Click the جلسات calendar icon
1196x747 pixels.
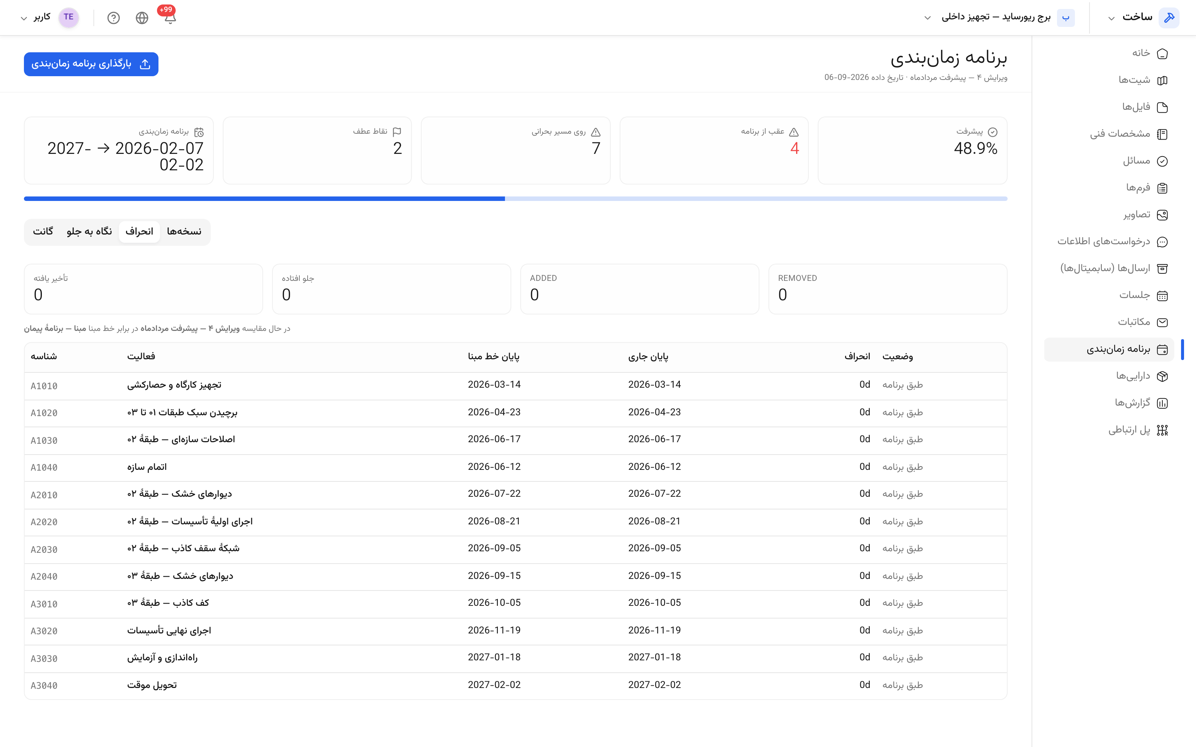(x=1162, y=295)
